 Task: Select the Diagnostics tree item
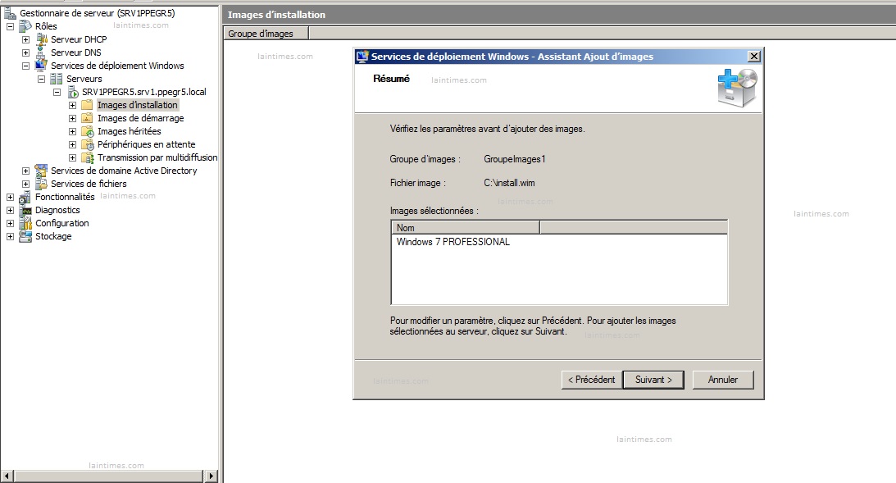[57, 211]
